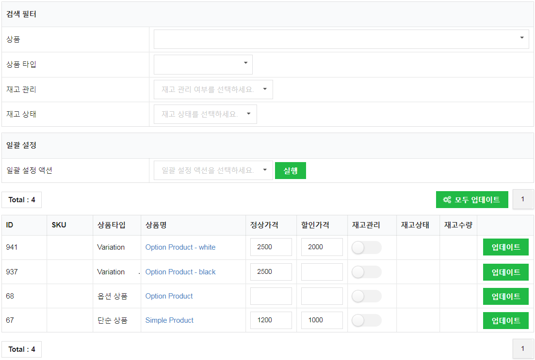The image size is (535, 360).
Task: Enable 재고관리 switch for Option Product - black
Action: pyautogui.click(x=366, y=272)
